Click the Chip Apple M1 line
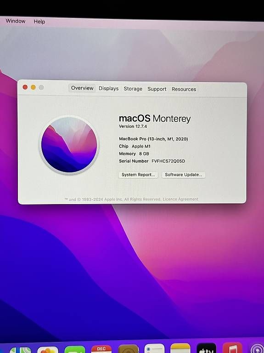 tap(135, 146)
